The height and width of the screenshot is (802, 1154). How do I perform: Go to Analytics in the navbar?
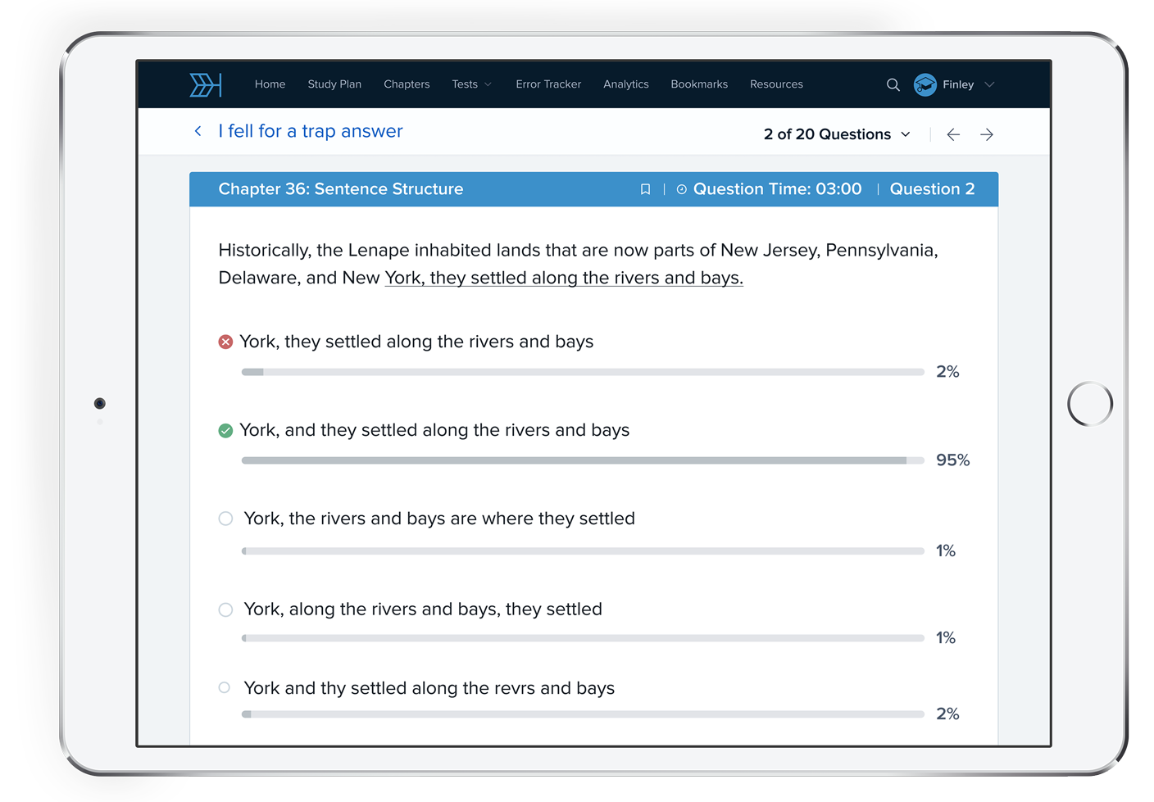[625, 84]
